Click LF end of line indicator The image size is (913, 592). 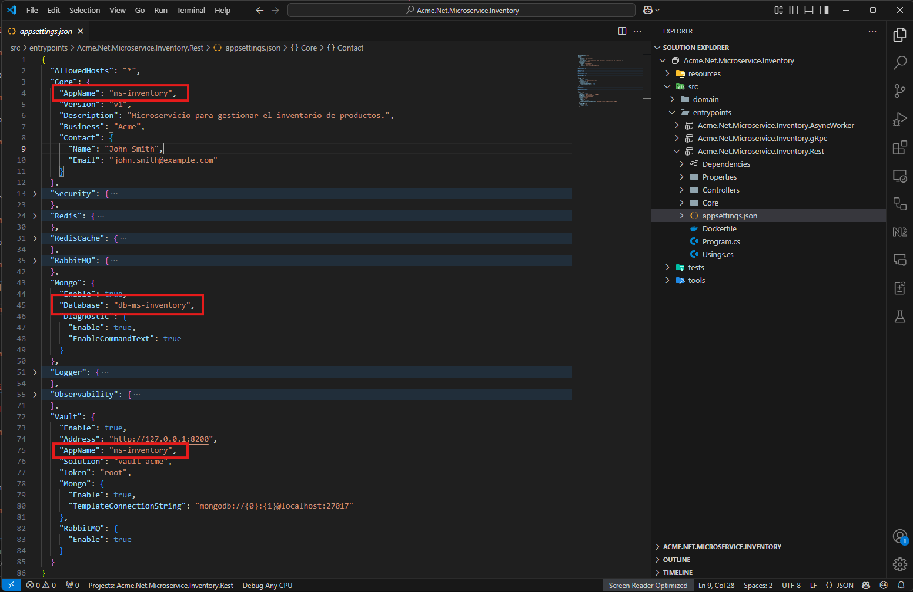(814, 585)
